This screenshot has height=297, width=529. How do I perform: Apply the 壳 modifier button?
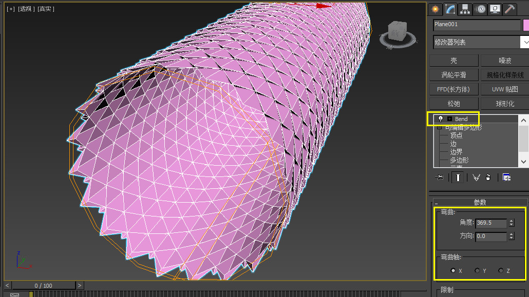tap(454, 61)
